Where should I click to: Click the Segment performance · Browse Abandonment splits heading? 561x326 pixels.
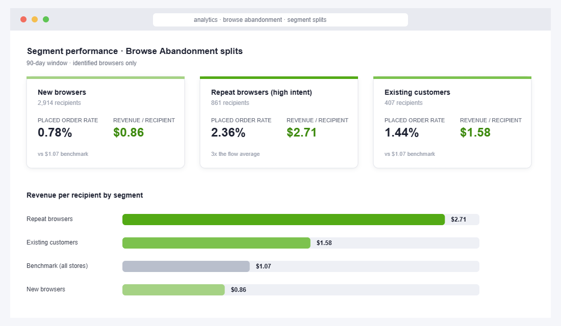pos(135,51)
